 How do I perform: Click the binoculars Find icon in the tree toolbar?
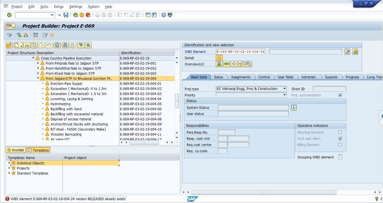[x=65, y=45]
